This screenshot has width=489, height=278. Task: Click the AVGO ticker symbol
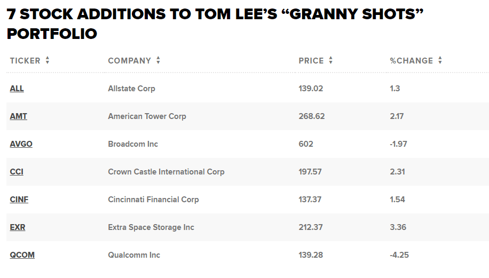21,144
